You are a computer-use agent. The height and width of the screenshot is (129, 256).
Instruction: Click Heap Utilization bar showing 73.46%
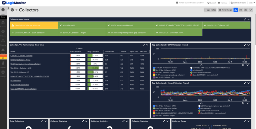click(95, 68)
